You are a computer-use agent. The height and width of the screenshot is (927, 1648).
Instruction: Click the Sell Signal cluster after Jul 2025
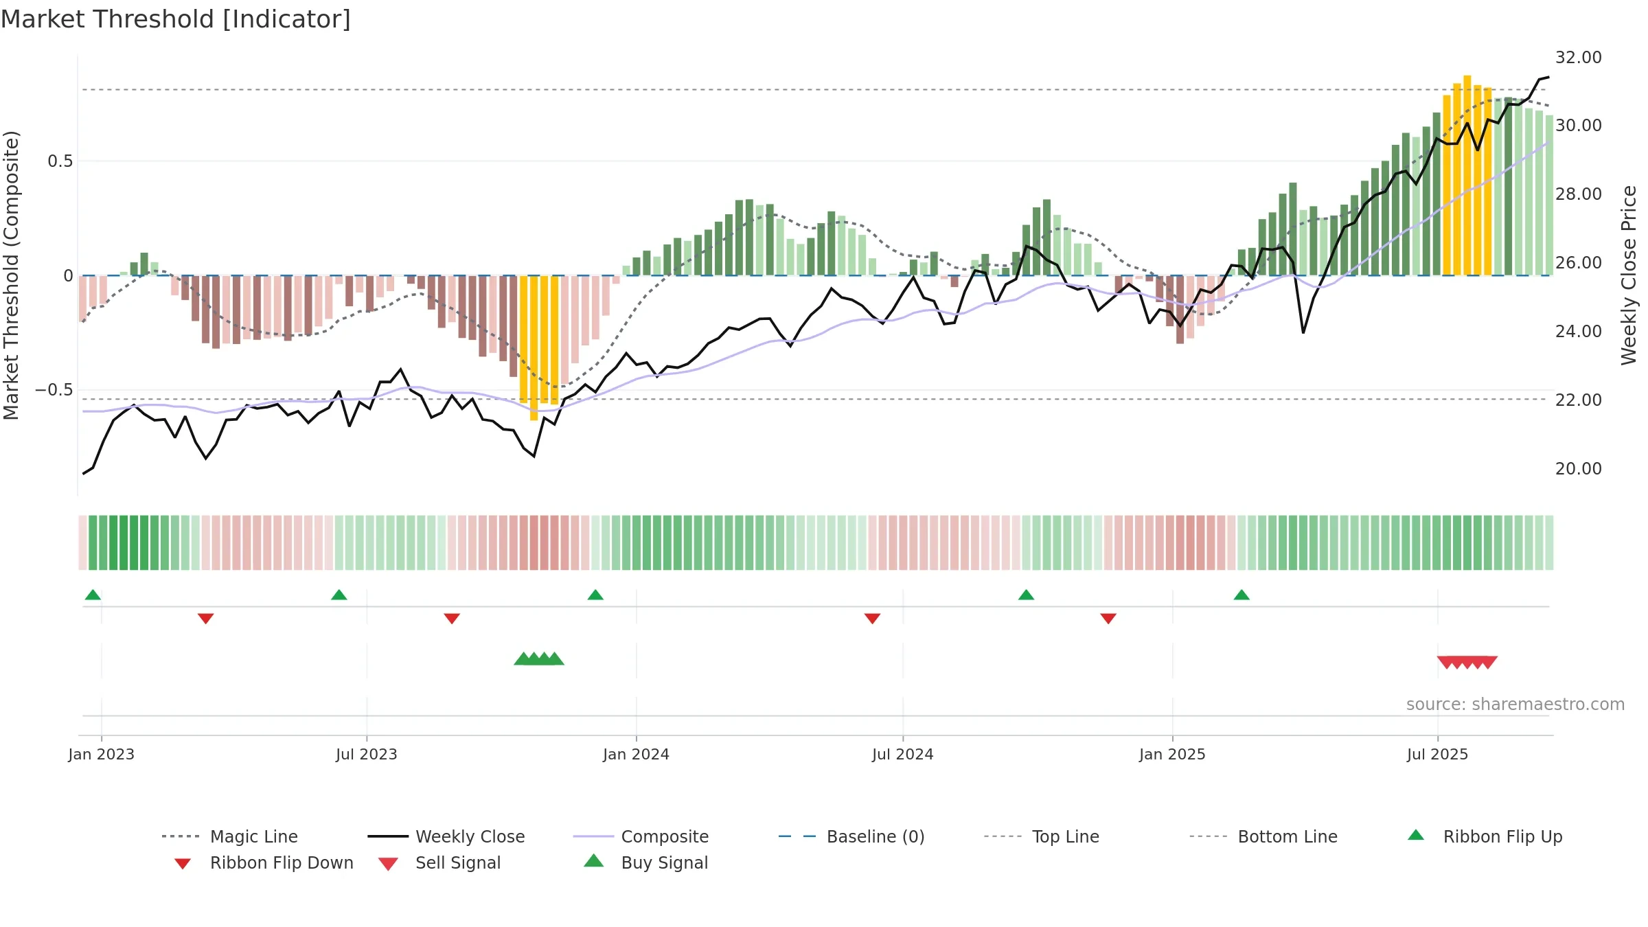pyautogui.click(x=1467, y=663)
